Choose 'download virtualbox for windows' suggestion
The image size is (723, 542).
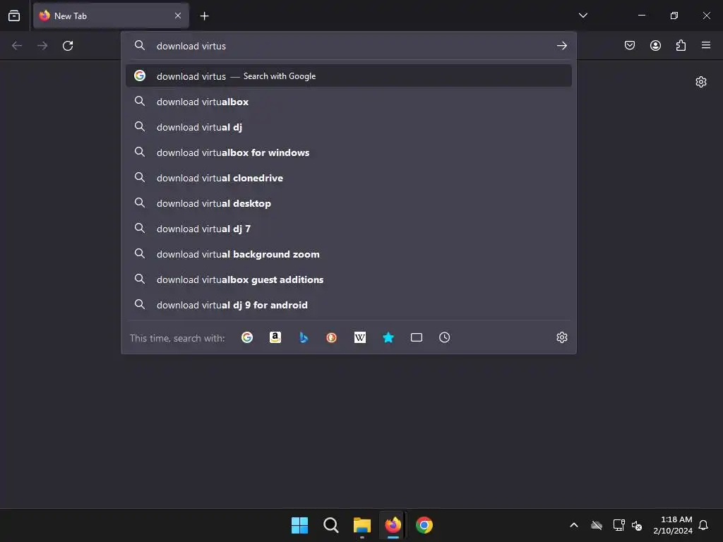pos(349,152)
